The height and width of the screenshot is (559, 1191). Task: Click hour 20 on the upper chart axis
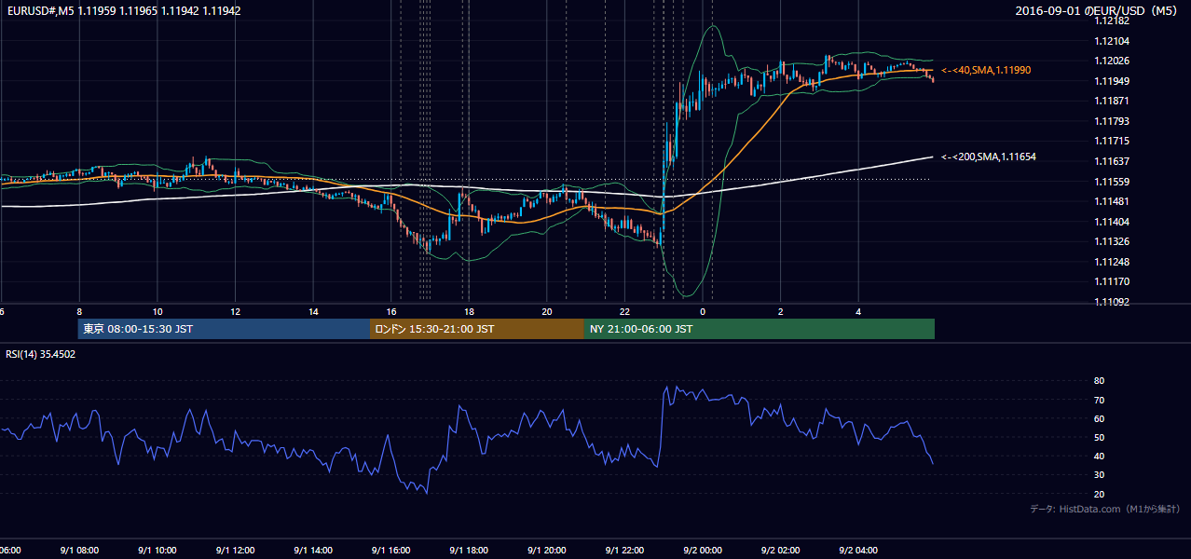pyautogui.click(x=547, y=311)
